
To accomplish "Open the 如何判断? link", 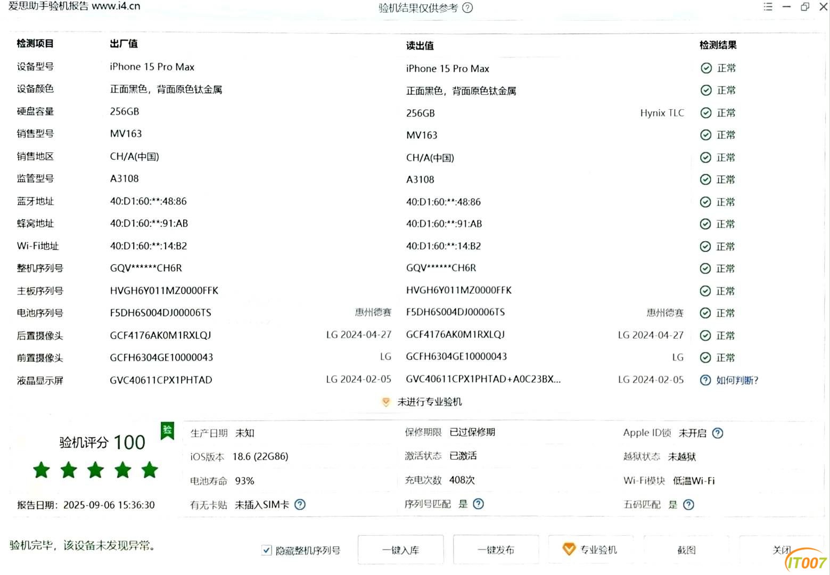I will tap(737, 380).
